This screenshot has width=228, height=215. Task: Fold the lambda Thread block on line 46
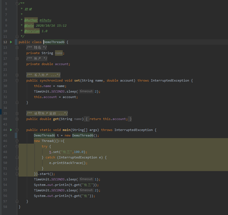coord(17,141)
